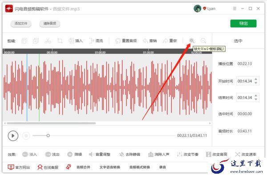Viewport: 267px width, 175px height.
Task: Click the red waveform app logo
Action: [9, 9]
